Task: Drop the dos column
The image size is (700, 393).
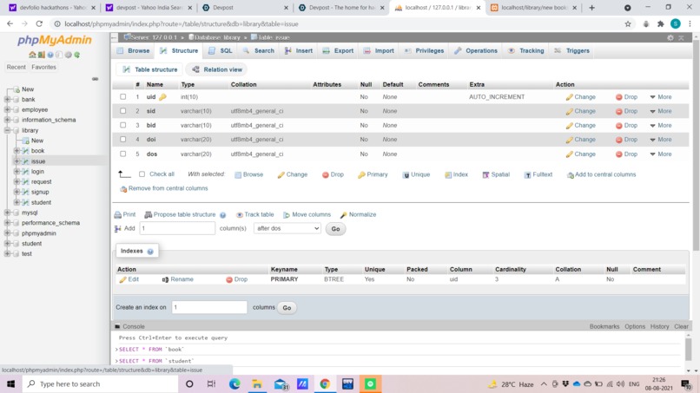Action: 626,154
